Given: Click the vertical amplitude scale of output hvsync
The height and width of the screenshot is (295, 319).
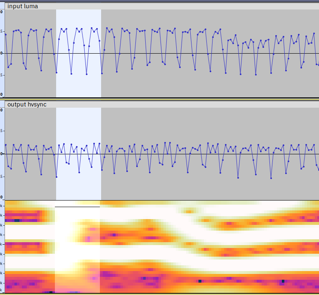Looking at the screenshot, I should pyautogui.click(x=2, y=153).
